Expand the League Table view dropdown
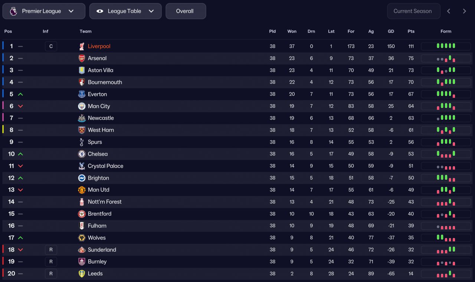The width and height of the screenshot is (475, 282). (x=125, y=11)
